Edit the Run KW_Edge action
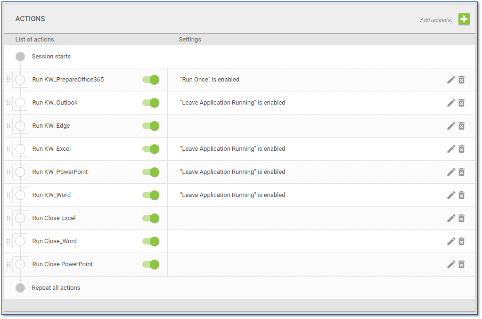 pyautogui.click(x=451, y=126)
